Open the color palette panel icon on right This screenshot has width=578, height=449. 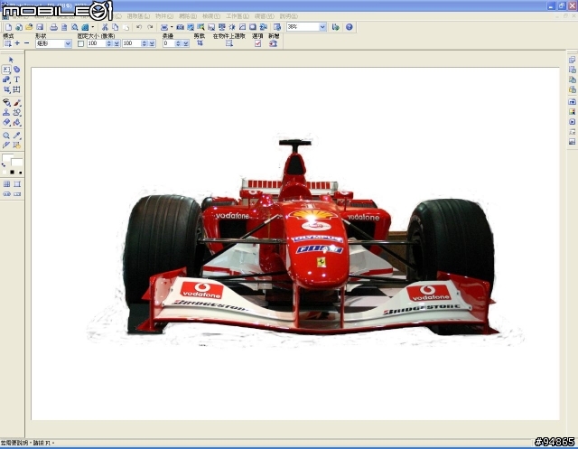pos(572,111)
